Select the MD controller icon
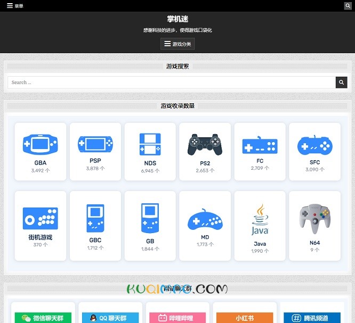The image size is (355, 323). point(205,219)
